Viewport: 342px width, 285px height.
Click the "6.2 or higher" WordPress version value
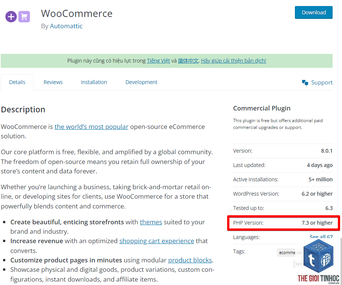click(x=317, y=194)
